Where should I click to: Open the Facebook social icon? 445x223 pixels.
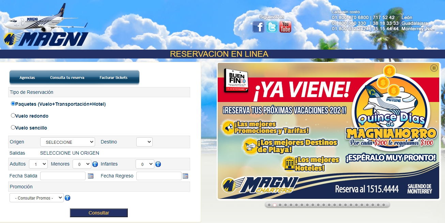coord(258,27)
